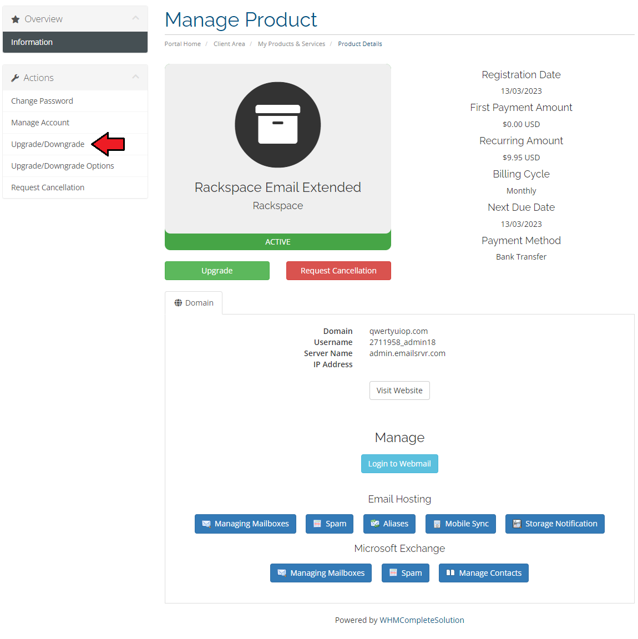
Task: Click envelope icon in Email Hosting Managing Mailboxes
Action: (x=206, y=524)
